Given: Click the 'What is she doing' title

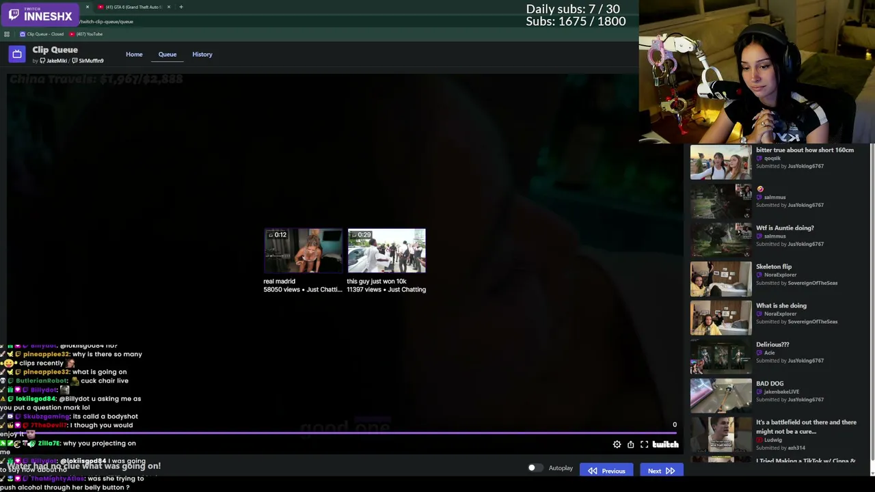Looking at the screenshot, I should click(781, 305).
